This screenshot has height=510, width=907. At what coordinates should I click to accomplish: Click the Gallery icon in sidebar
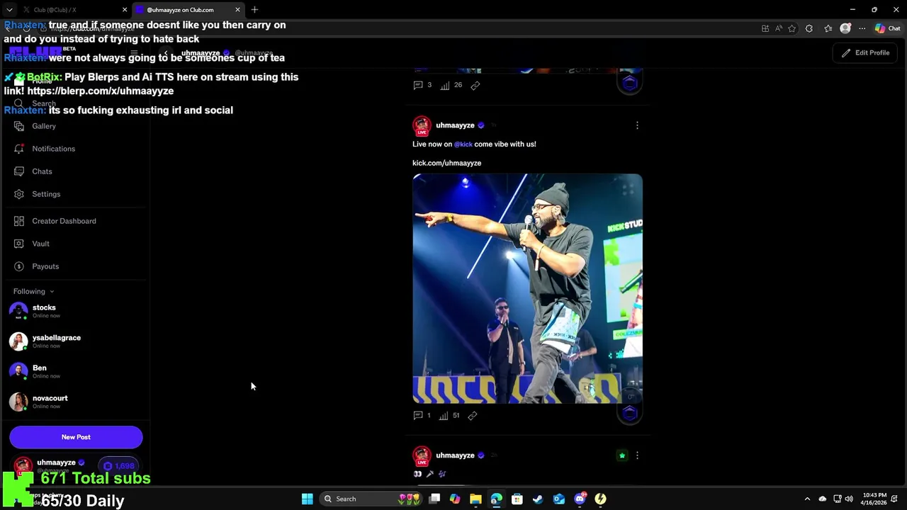(19, 126)
